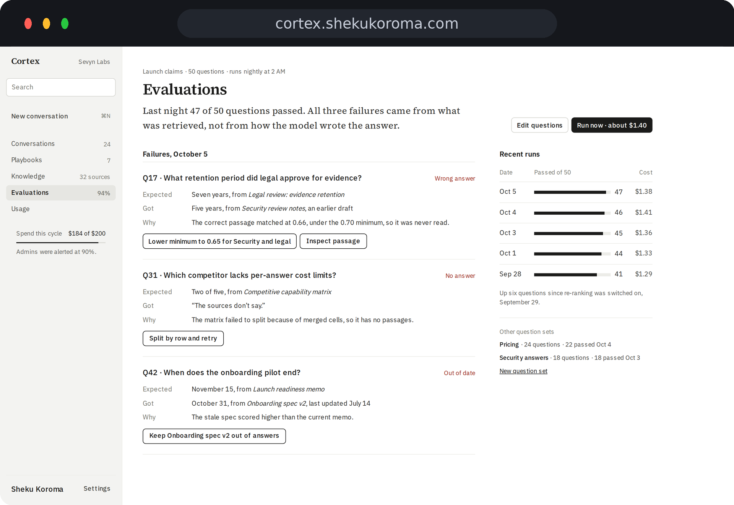Click the Edit questions button
The width and height of the screenshot is (734, 505).
539,125
